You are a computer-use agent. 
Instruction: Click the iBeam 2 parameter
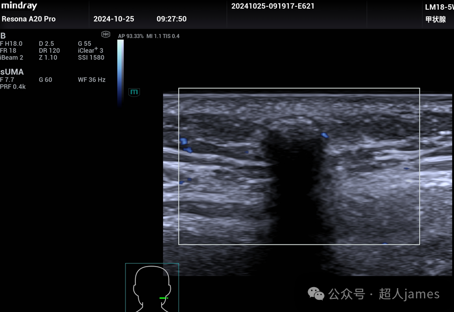click(x=12, y=58)
